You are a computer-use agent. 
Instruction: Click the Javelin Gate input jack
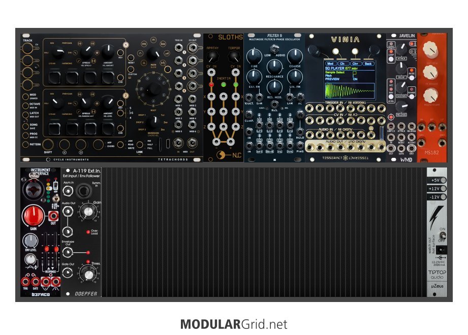(401, 148)
